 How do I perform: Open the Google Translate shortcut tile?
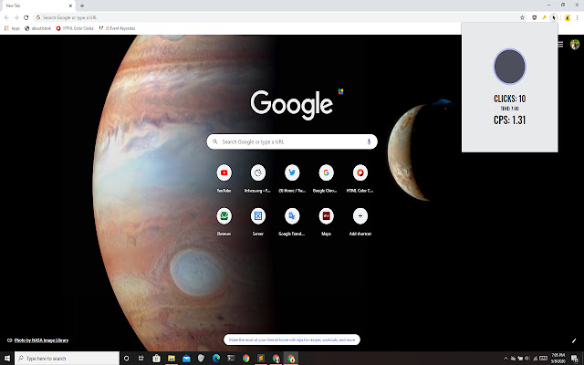click(292, 221)
